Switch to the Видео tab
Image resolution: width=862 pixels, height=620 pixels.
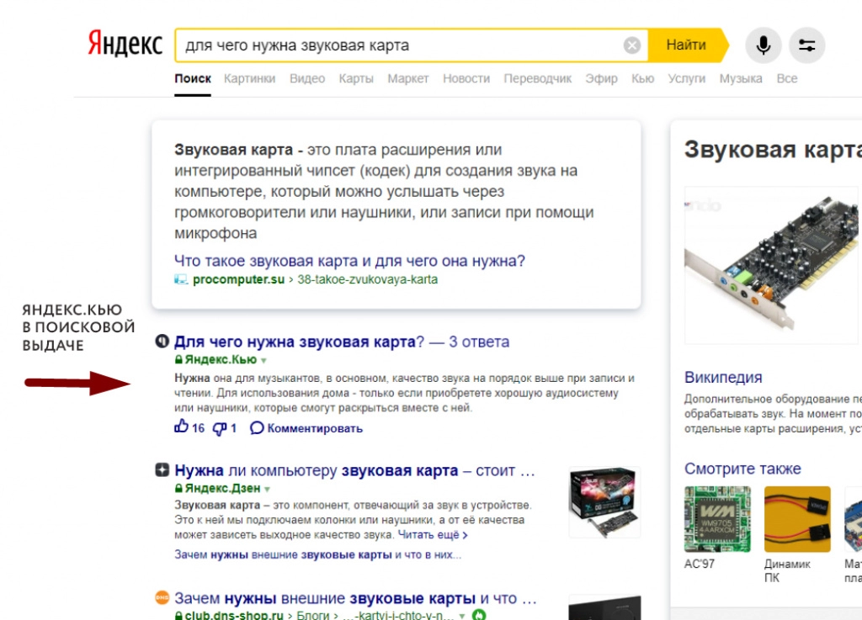[x=307, y=78]
